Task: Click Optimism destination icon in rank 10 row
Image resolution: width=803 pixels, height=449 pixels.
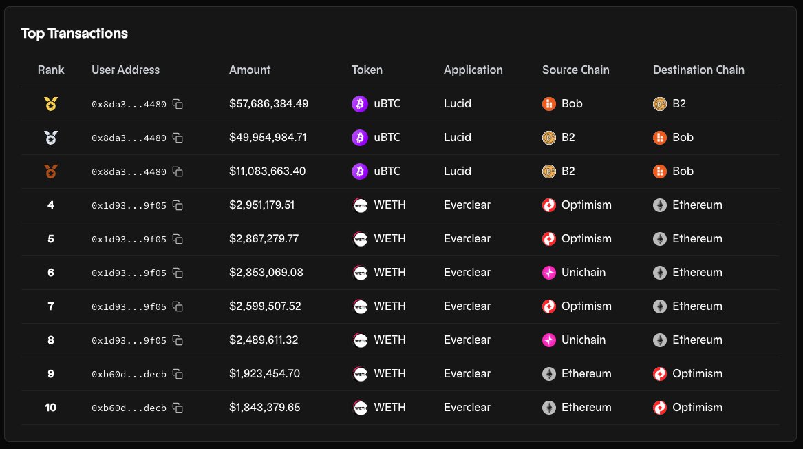Action: click(x=660, y=408)
